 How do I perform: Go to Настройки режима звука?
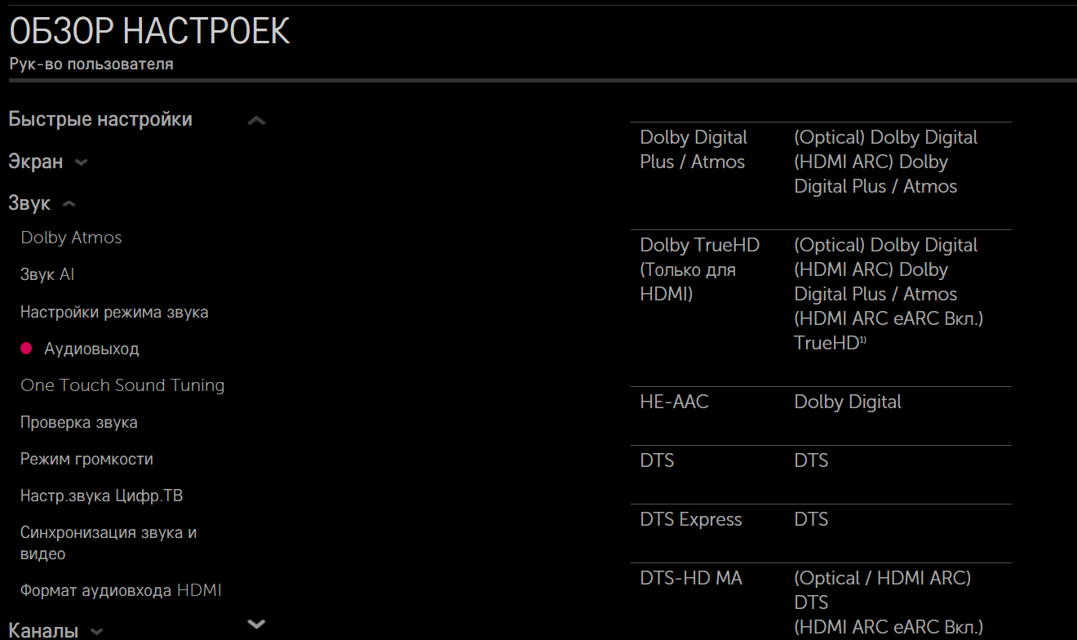click(114, 312)
